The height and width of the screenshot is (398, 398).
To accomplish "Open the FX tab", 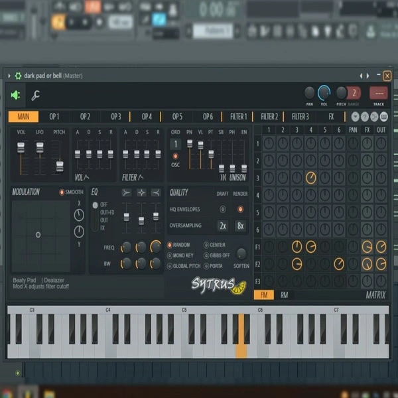I will (x=331, y=117).
